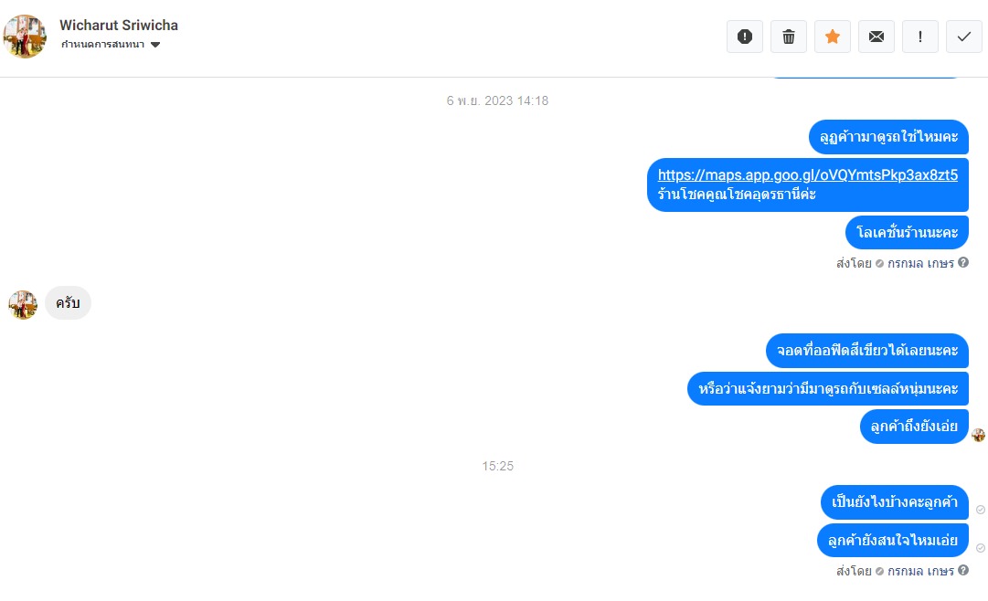Mark conversation as unread with envelope icon

pyautogui.click(x=876, y=37)
